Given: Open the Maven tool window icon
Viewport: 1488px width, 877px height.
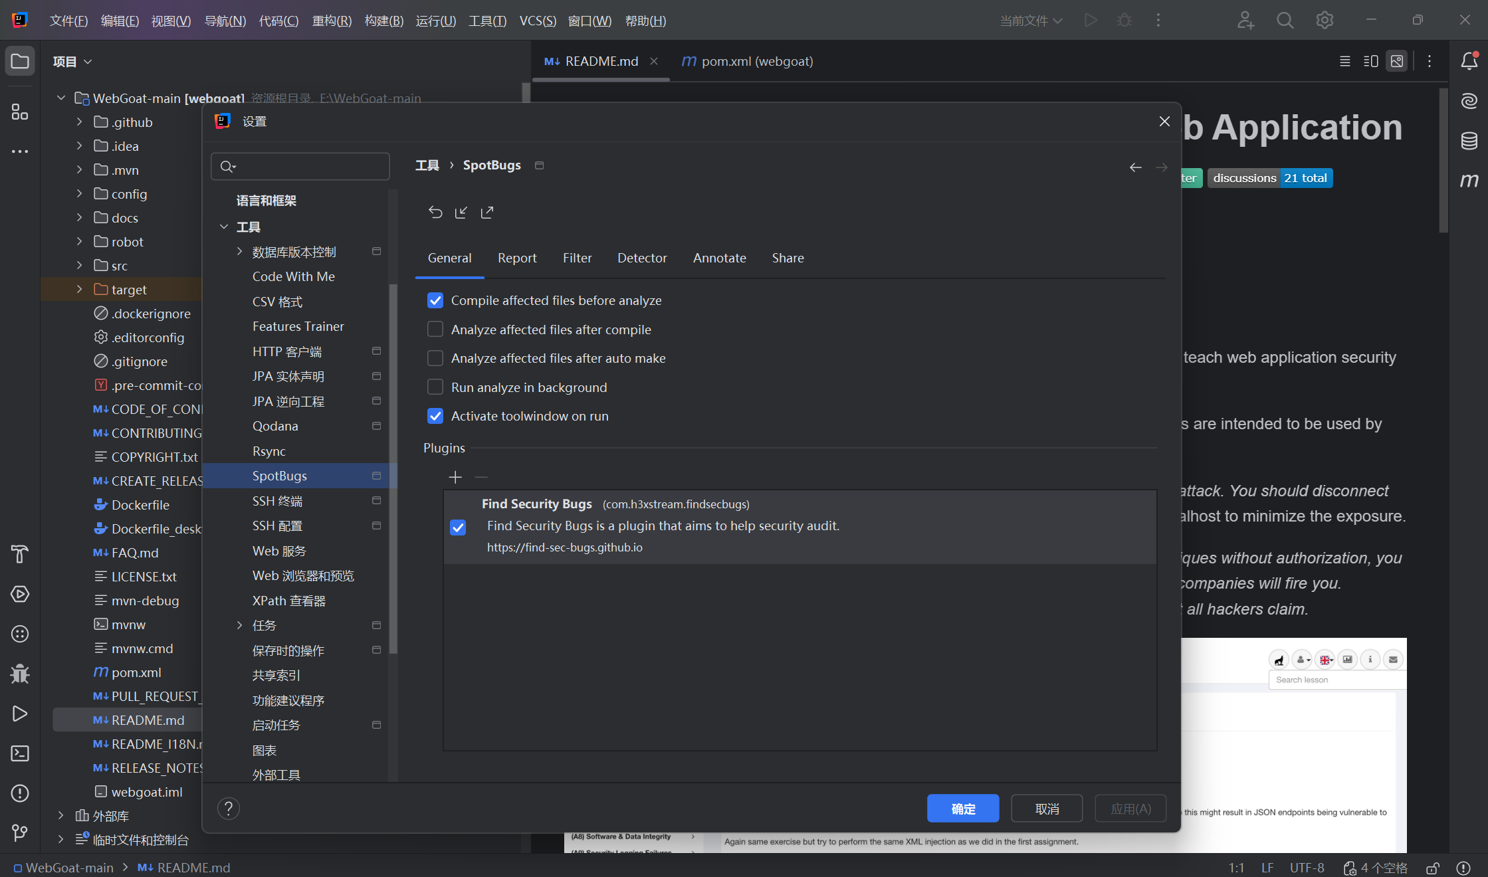Looking at the screenshot, I should tap(1469, 180).
